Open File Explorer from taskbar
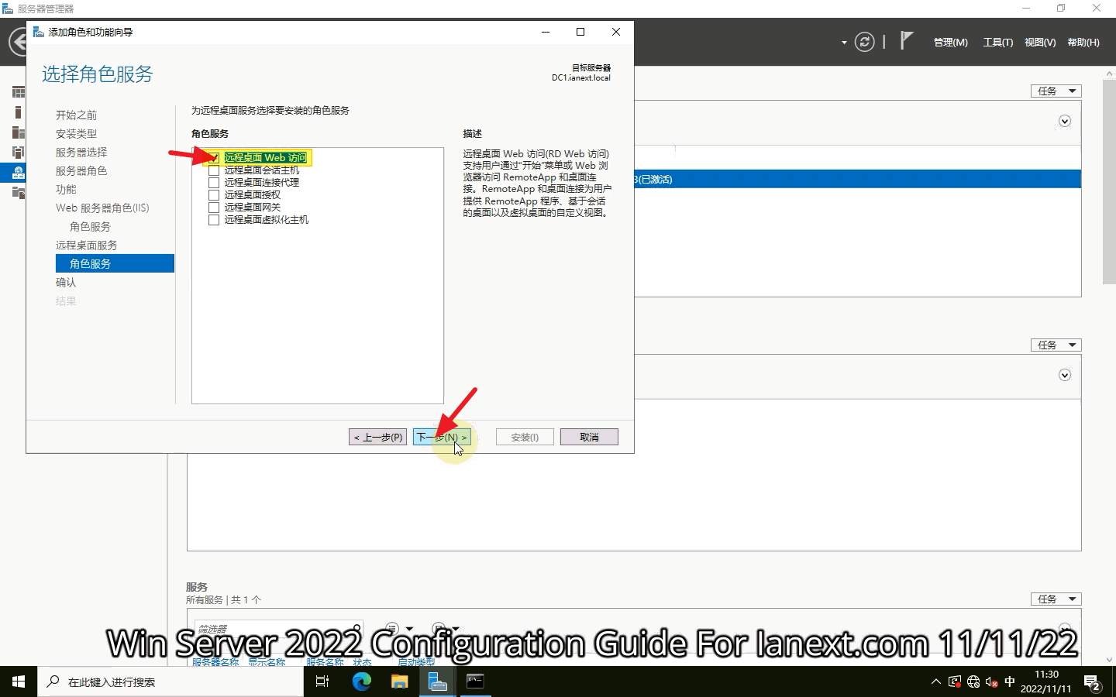The width and height of the screenshot is (1116, 697). [x=399, y=682]
